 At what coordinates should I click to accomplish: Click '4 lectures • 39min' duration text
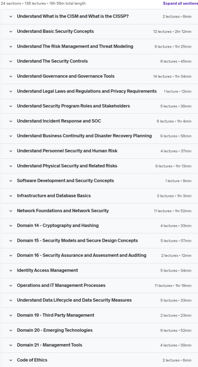click(176, 345)
